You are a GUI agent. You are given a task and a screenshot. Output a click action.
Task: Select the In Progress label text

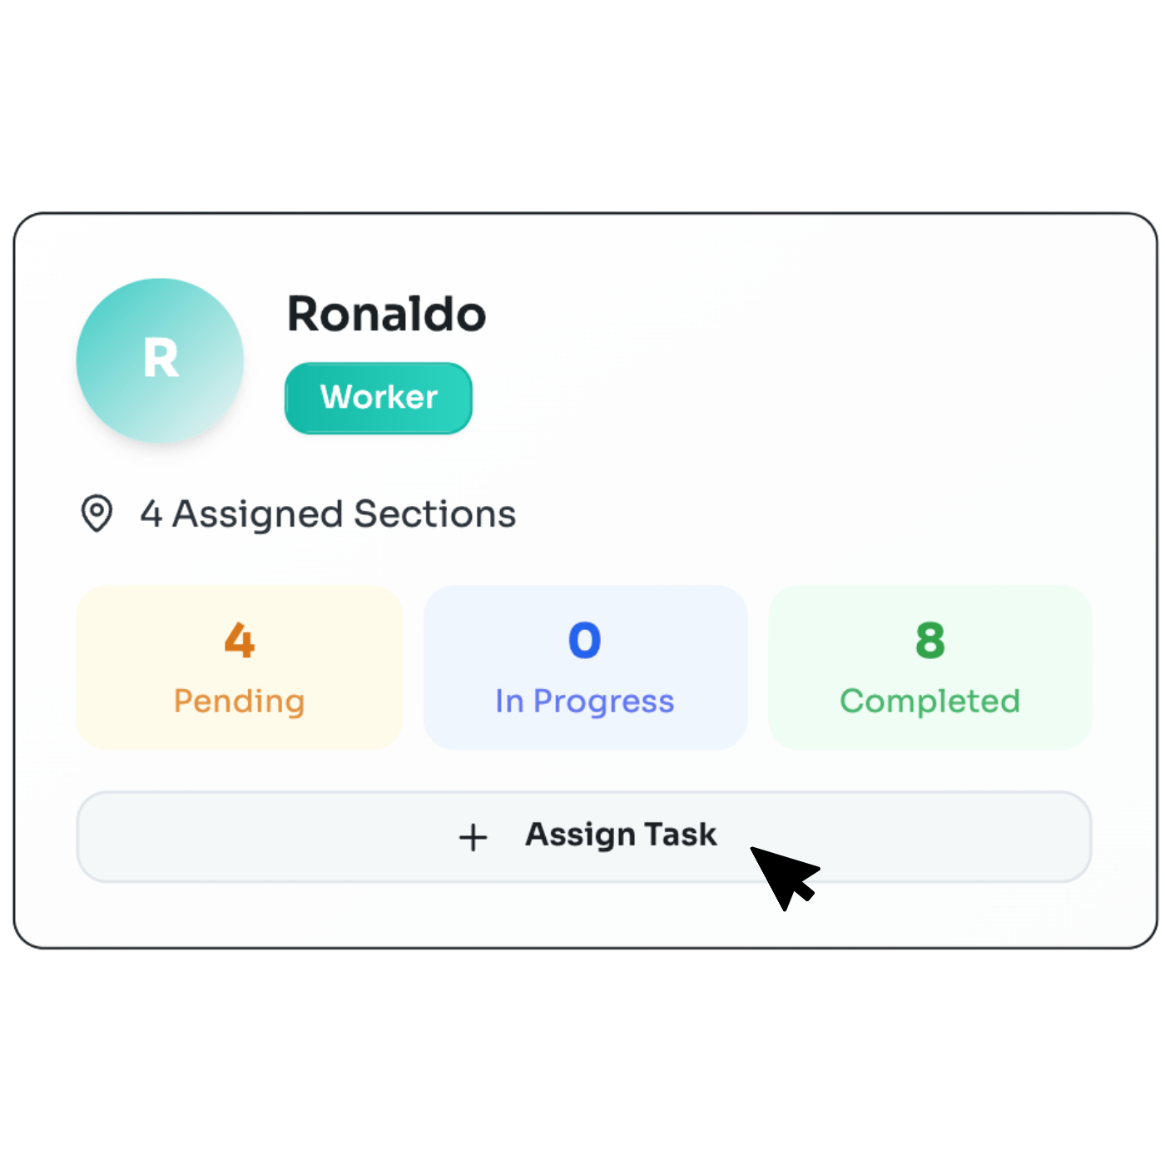(x=585, y=701)
